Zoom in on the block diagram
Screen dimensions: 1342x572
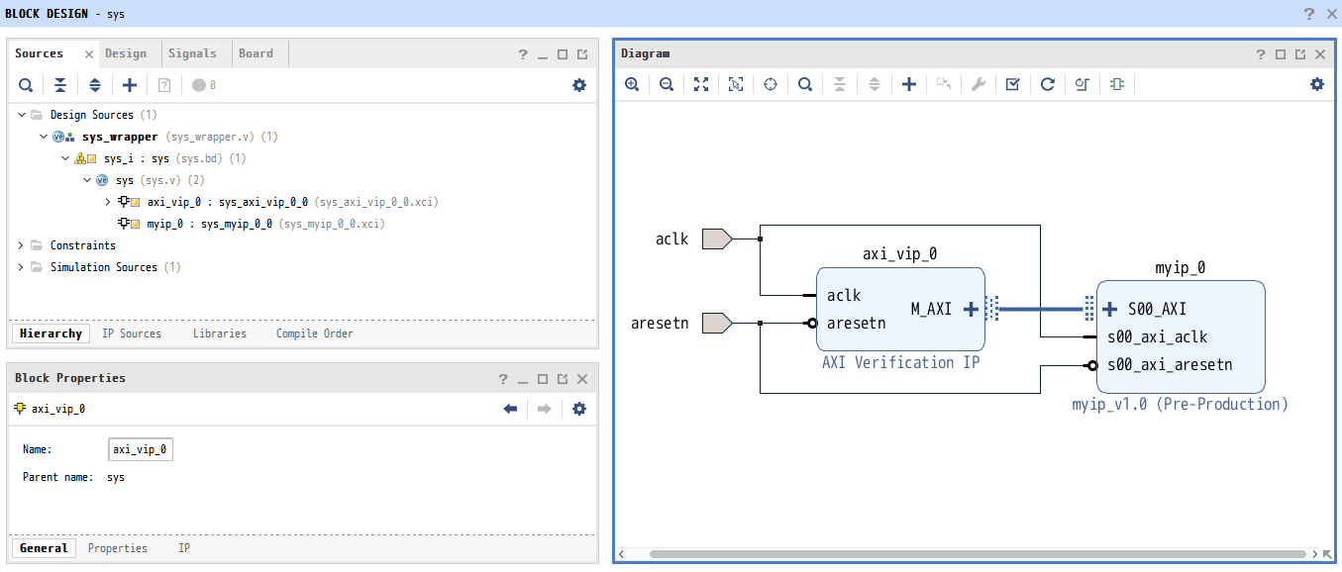632,84
